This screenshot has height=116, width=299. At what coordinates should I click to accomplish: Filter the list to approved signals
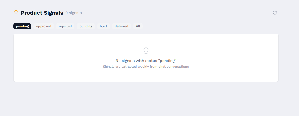[43, 26]
